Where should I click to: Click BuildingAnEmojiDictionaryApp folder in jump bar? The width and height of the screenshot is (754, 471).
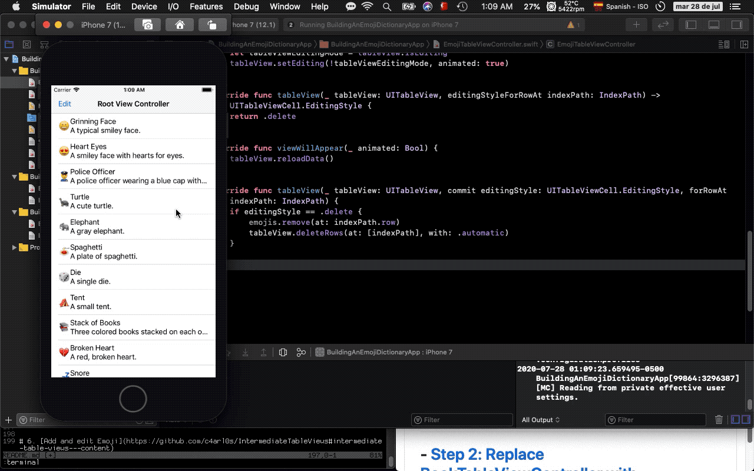coord(372,44)
